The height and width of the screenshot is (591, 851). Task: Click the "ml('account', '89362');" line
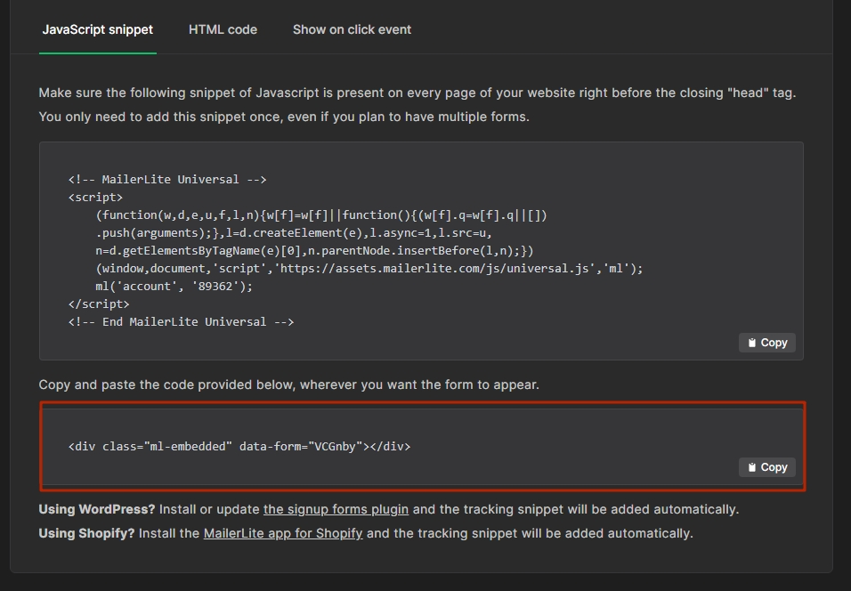tap(174, 287)
